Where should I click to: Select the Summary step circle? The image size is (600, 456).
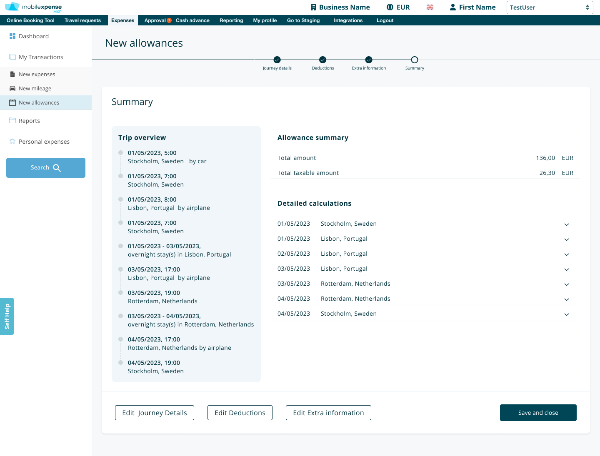click(x=415, y=60)
